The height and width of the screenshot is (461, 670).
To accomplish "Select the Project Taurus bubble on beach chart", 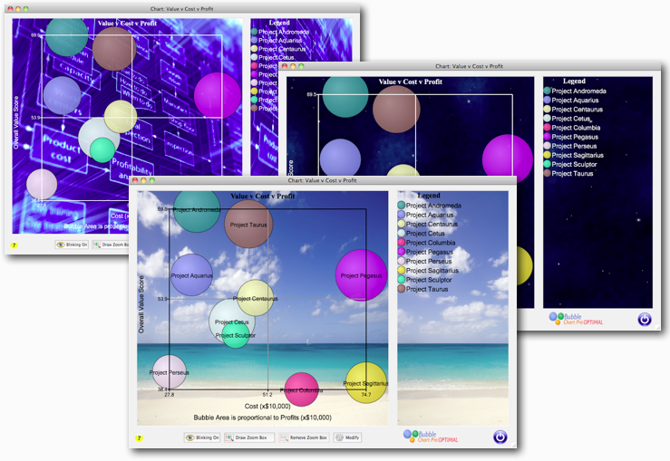I will (x=248, y=224).
